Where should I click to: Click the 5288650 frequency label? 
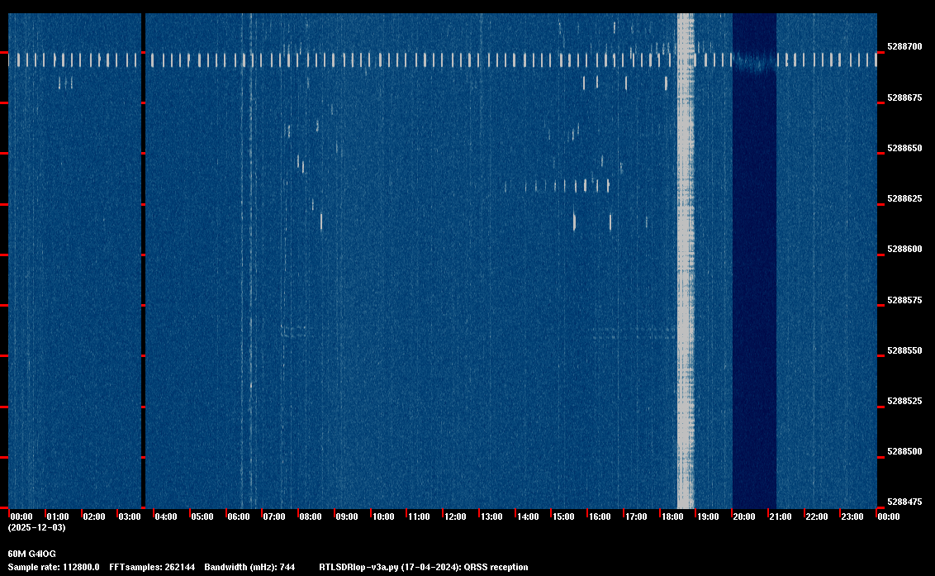[x=904, y=148]
